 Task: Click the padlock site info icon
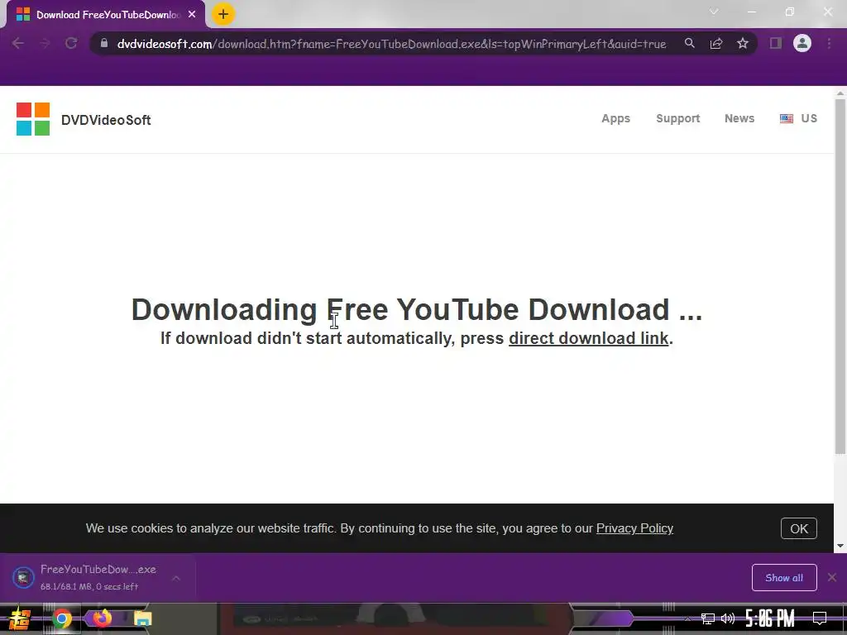pyautogui.click(x=104, y=43)
